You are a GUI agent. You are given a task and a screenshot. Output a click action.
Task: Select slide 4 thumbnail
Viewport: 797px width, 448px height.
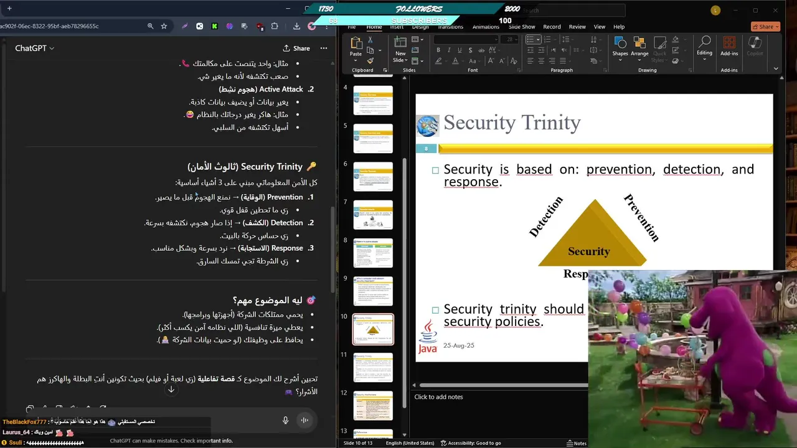point(373,100)
